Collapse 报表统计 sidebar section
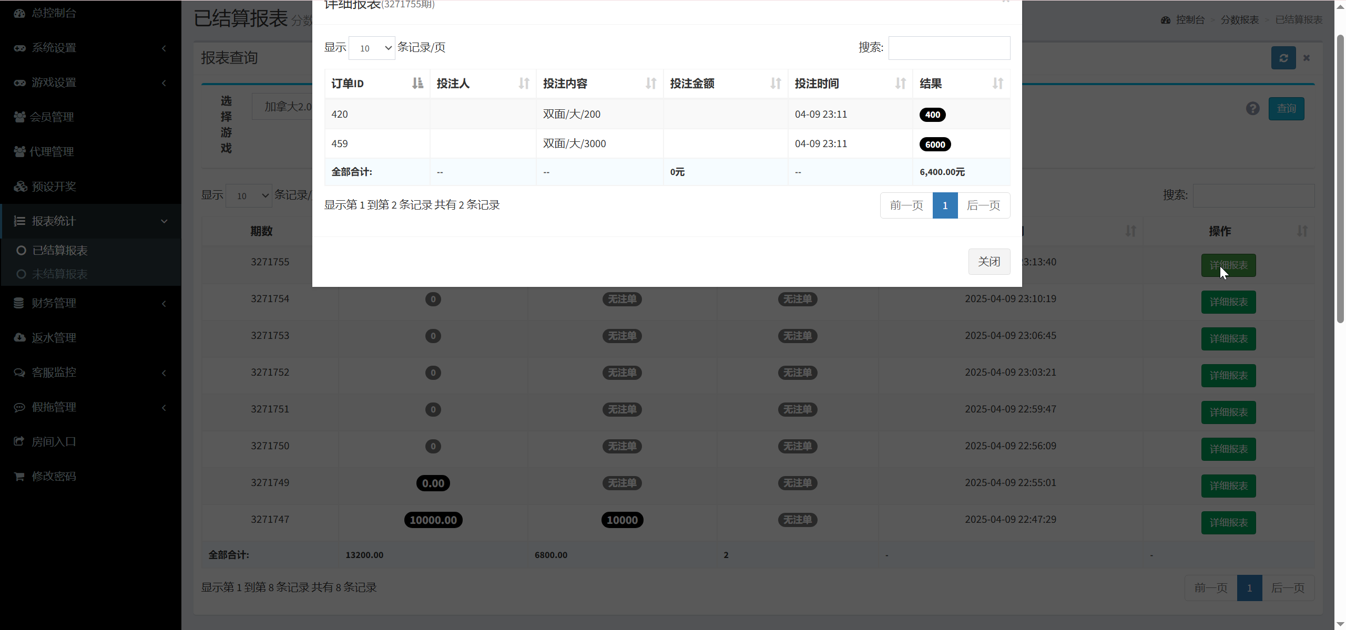1346x630 pixels. coord(90,221)
